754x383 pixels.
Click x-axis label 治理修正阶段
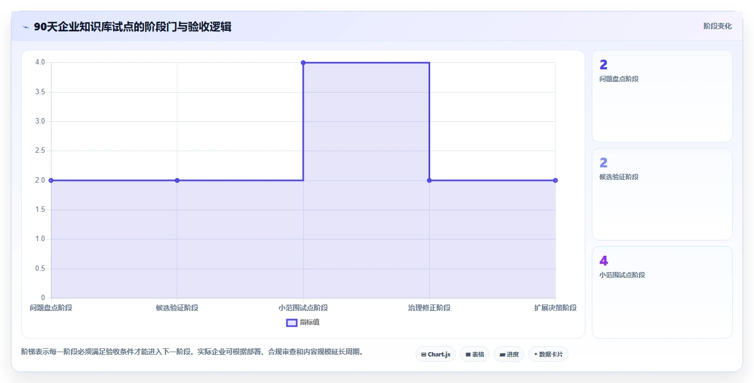[429, 308]
